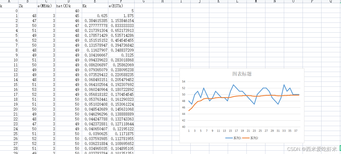The image size is (341, 154).
Task: Select cell containing 0.138888889
Action: click(121, 114)
